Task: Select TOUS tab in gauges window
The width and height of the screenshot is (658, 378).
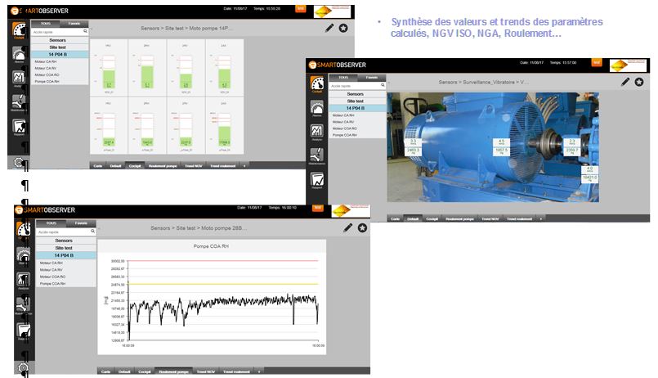Action: 45,24
